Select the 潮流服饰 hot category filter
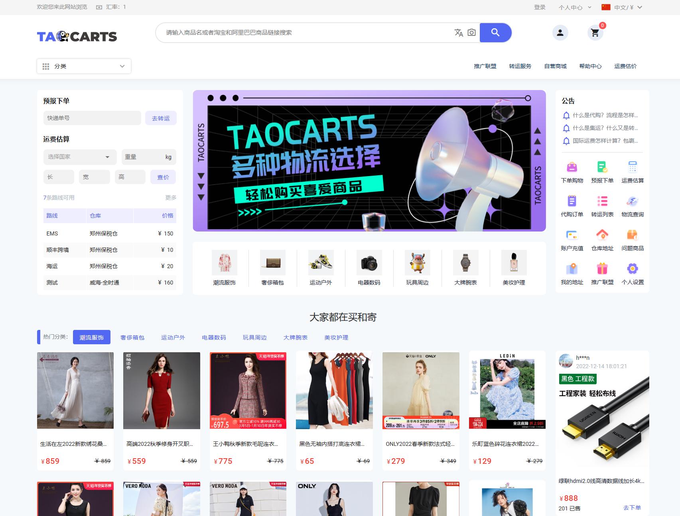Image resolution: width=680 pixels, height=516 pixels. click(91, 337)
